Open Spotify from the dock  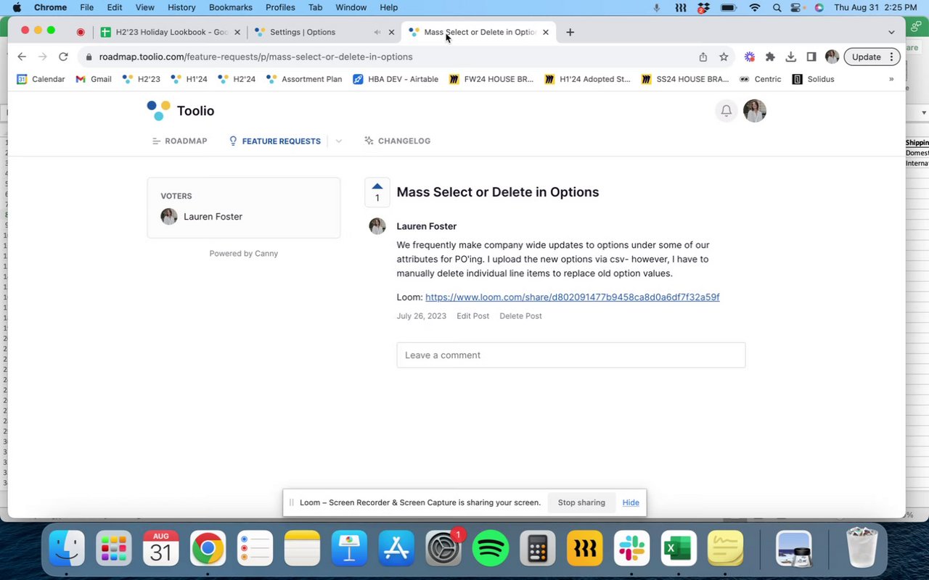491,548
